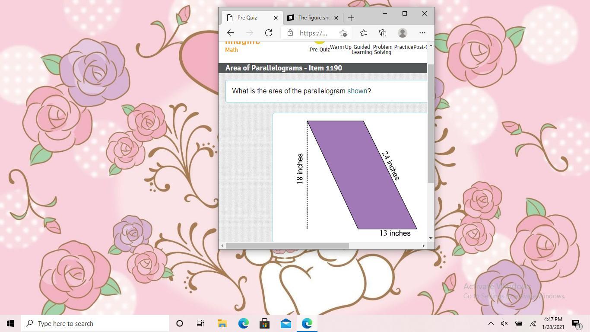Screen dimensions: 590x332
Task: Open the clock and calendar flyout
Action: [553, 323]
